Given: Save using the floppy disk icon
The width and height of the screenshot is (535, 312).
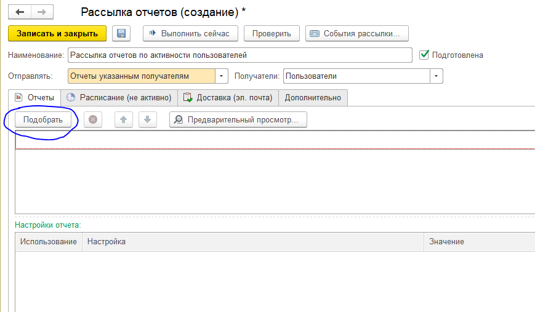Looking at the screenshot, I should [x=121, y=33].
